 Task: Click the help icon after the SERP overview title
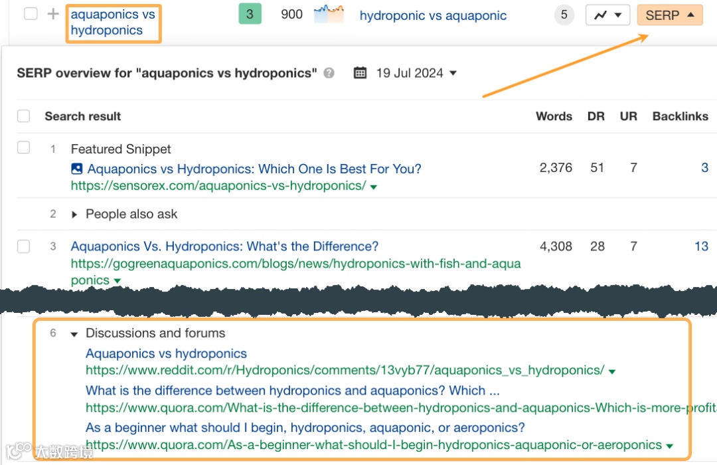coord(328,74)
